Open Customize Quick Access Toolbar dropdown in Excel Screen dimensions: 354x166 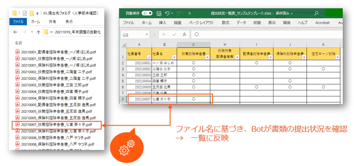[189, 13]
